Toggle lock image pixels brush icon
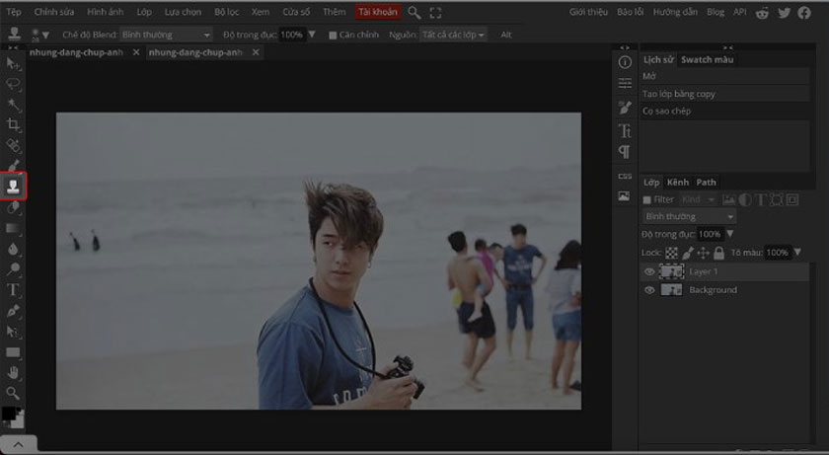The width and height of the screenshot is (829, 455). click(x=687, y=253)
